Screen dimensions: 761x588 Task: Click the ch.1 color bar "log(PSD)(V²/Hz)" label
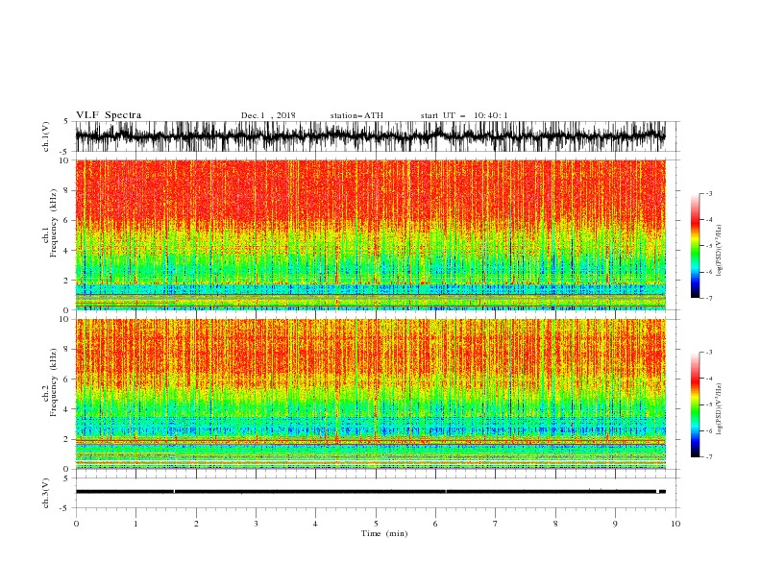pos(720,251)
